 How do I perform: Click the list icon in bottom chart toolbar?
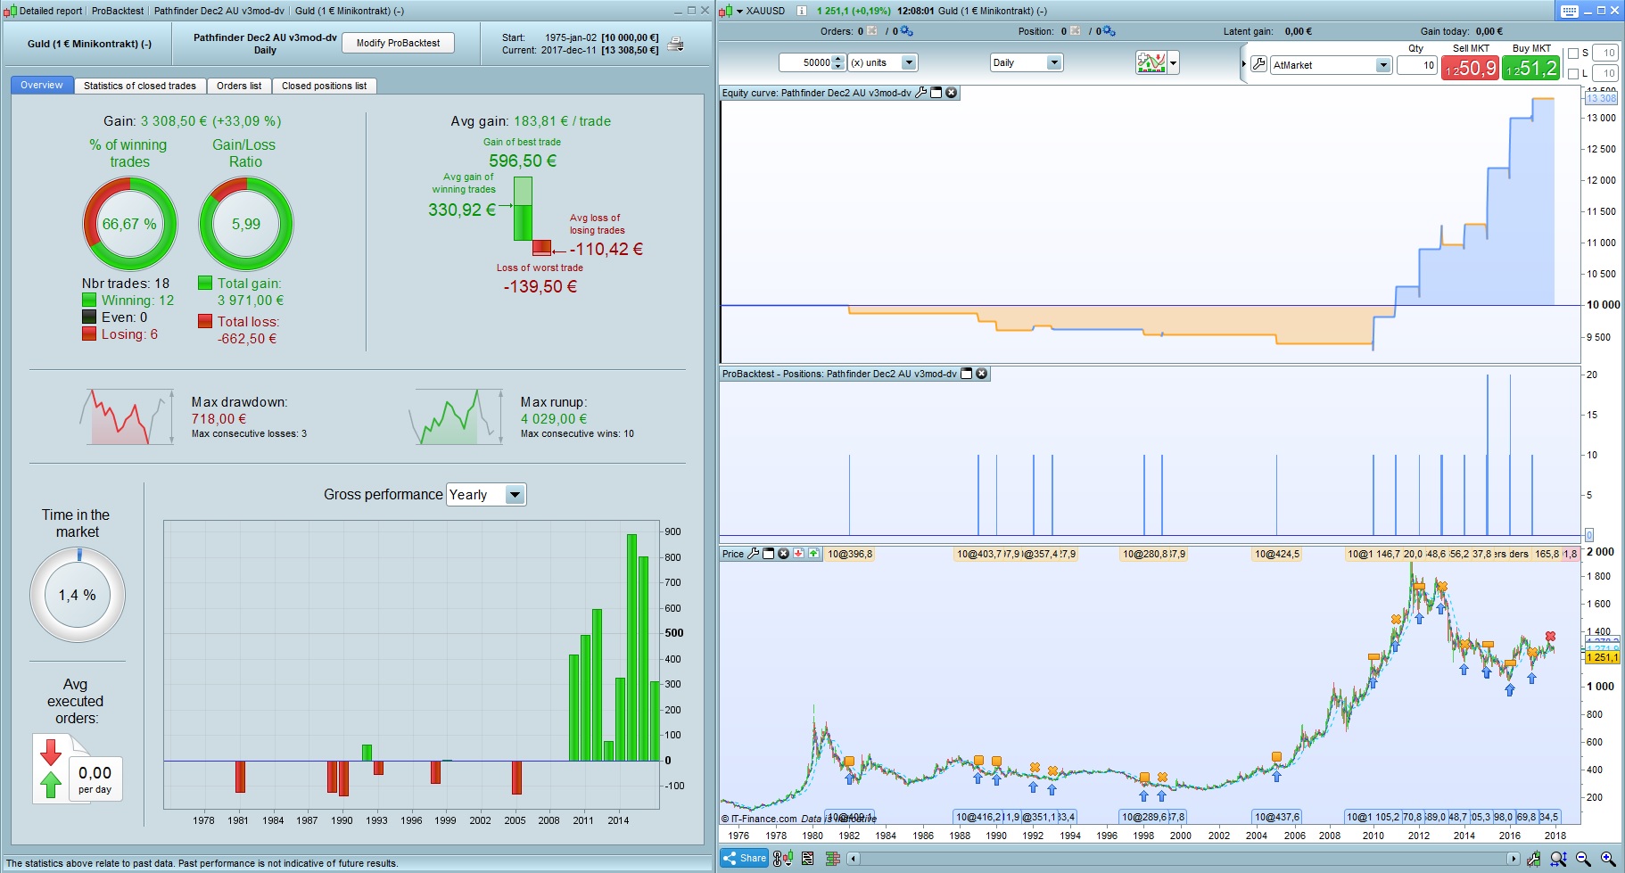[807, 858]
